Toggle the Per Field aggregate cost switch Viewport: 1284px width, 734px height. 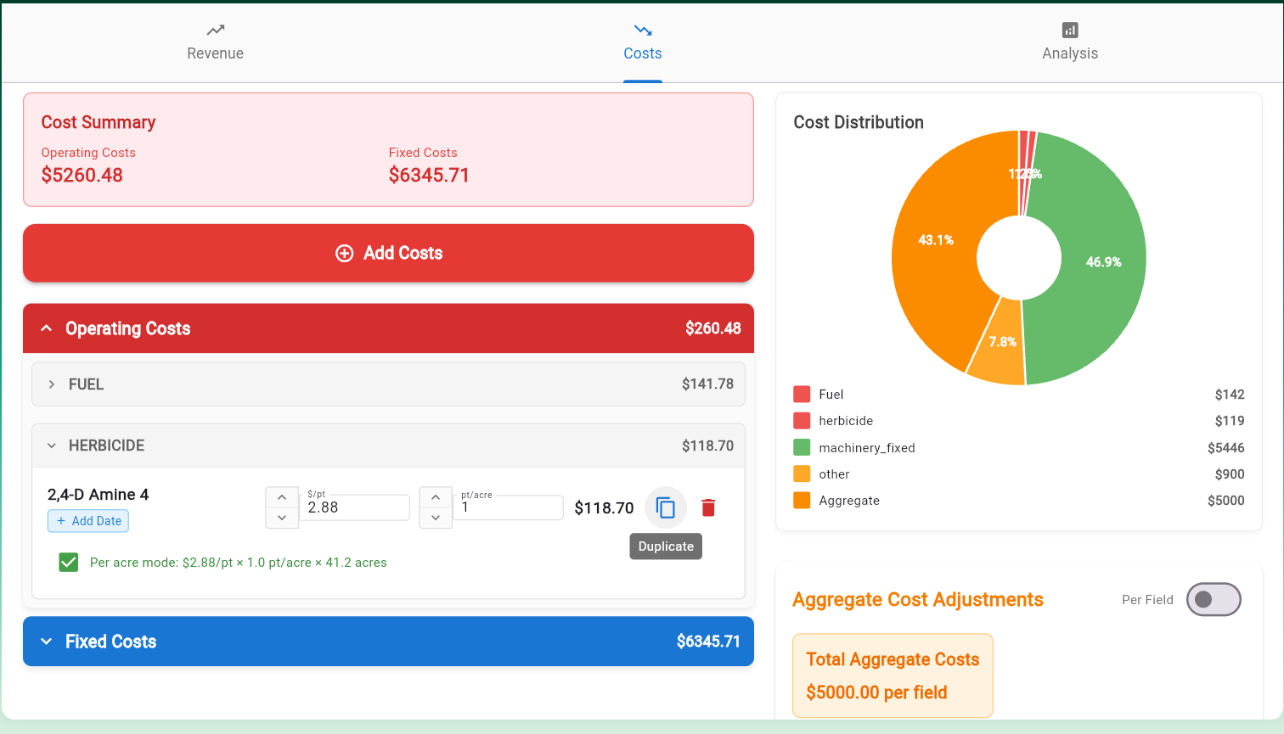(1213, 600)
